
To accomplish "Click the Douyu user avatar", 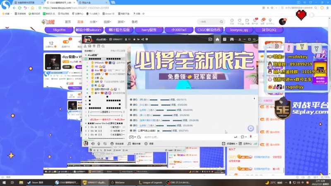I will click(x=282, y=21).
